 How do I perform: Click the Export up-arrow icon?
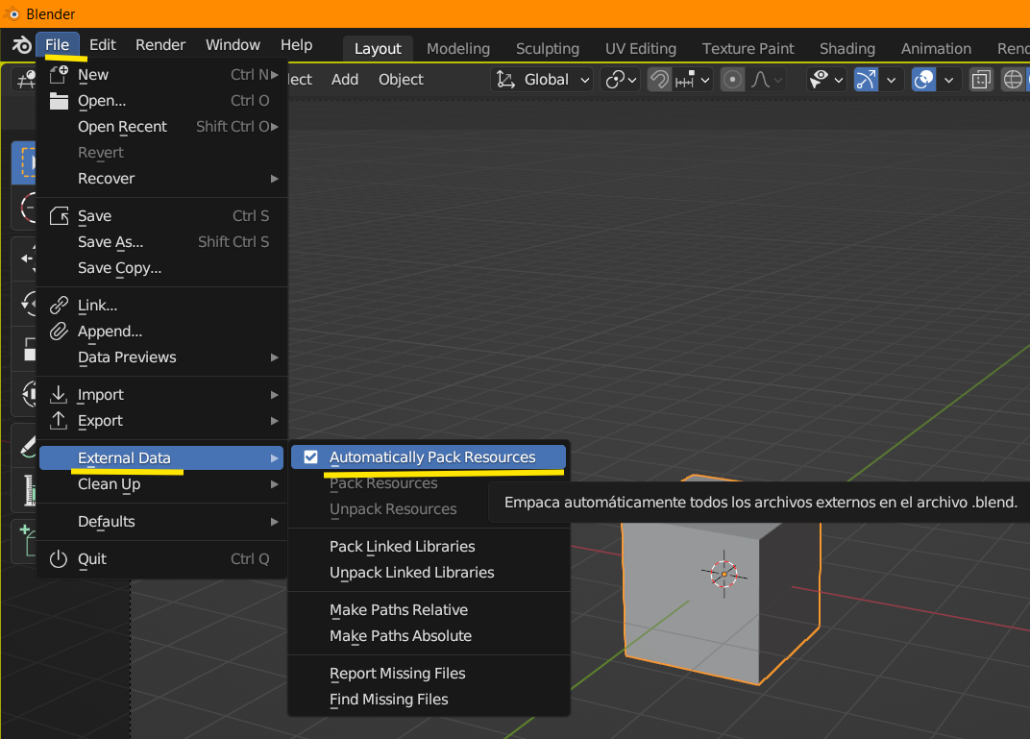(60, 420)
